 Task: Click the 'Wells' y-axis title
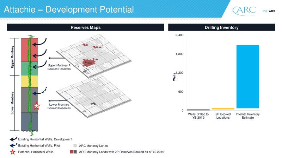(174, 77)
